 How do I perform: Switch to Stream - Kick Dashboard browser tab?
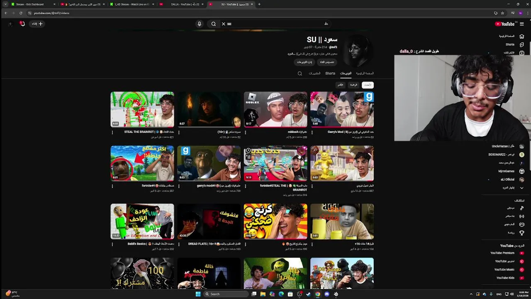click(x=33, y=4)
